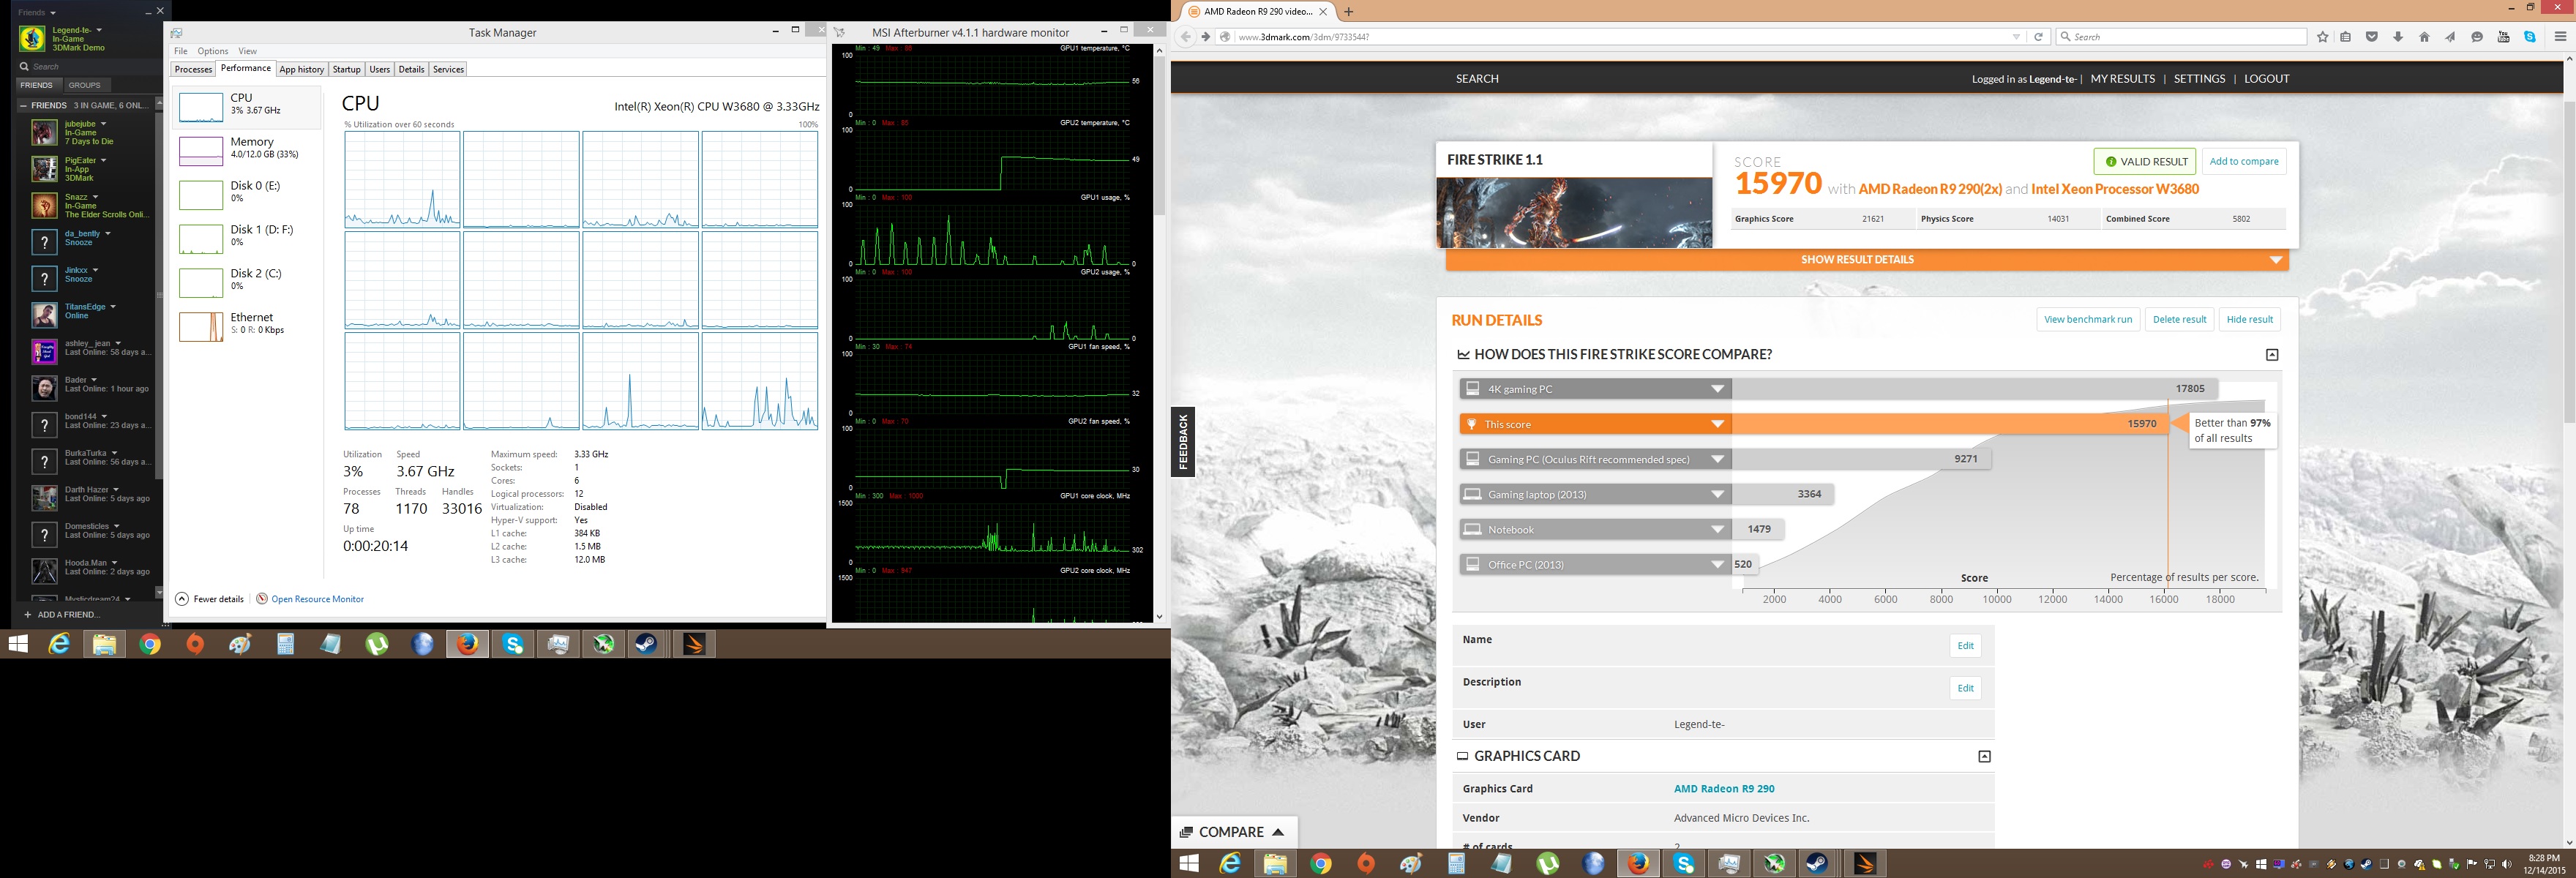Image resolution: width=2576 pixels, height=878 pixels.
Task: Open Firefox downloads arrow icon
Action: (2397, 37)
